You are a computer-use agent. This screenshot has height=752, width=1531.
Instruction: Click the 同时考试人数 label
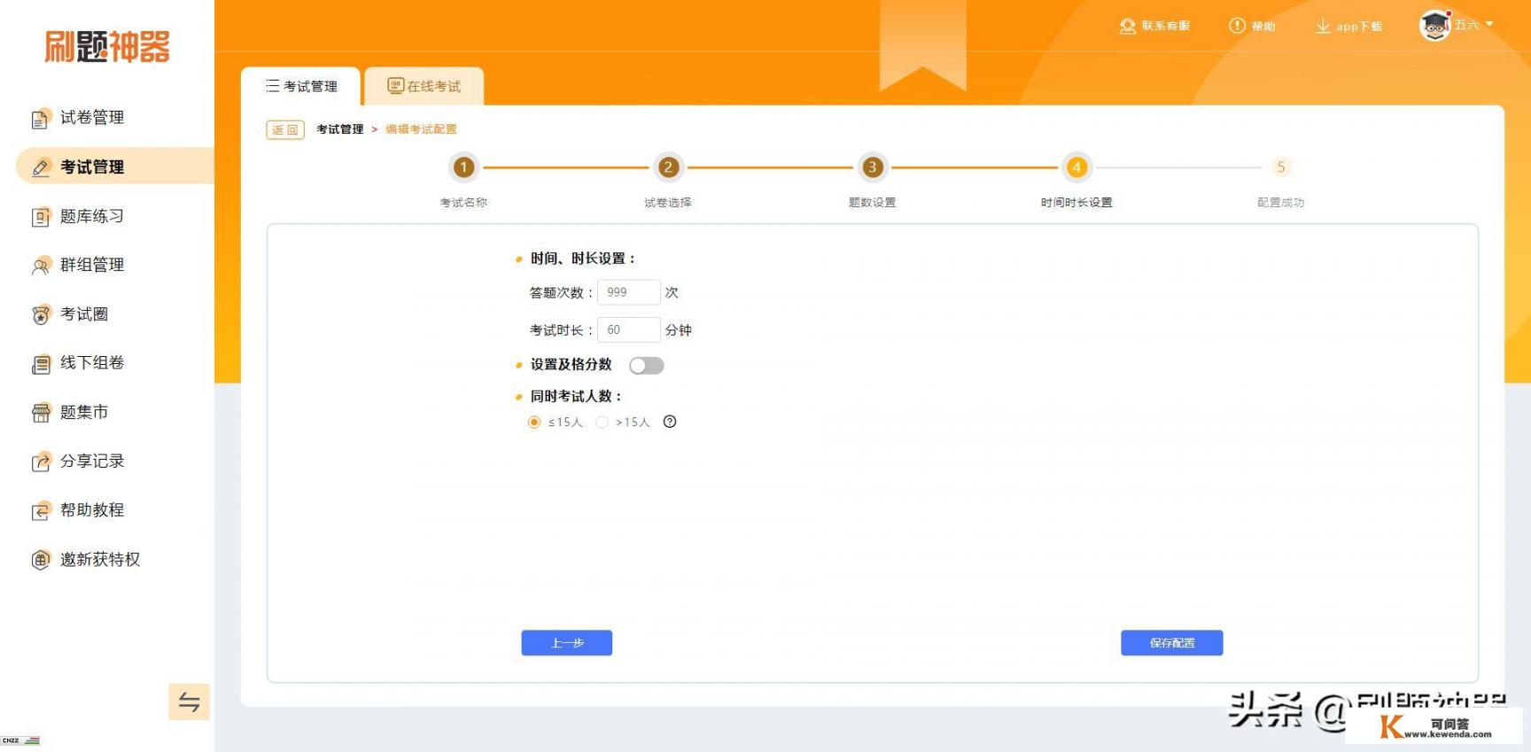[x=577, y=397]
